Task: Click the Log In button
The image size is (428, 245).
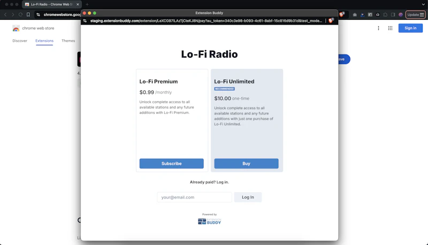Action: click(248, 197)
